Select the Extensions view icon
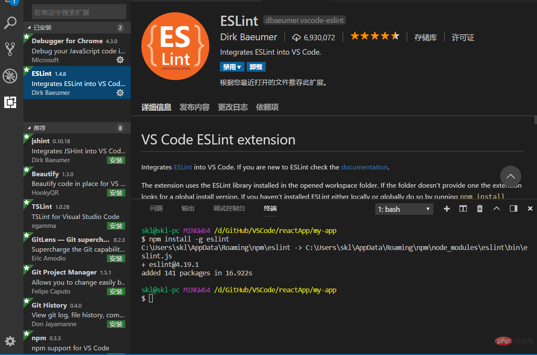This screenshot has height=355, width=537. (x=10, y=102)
